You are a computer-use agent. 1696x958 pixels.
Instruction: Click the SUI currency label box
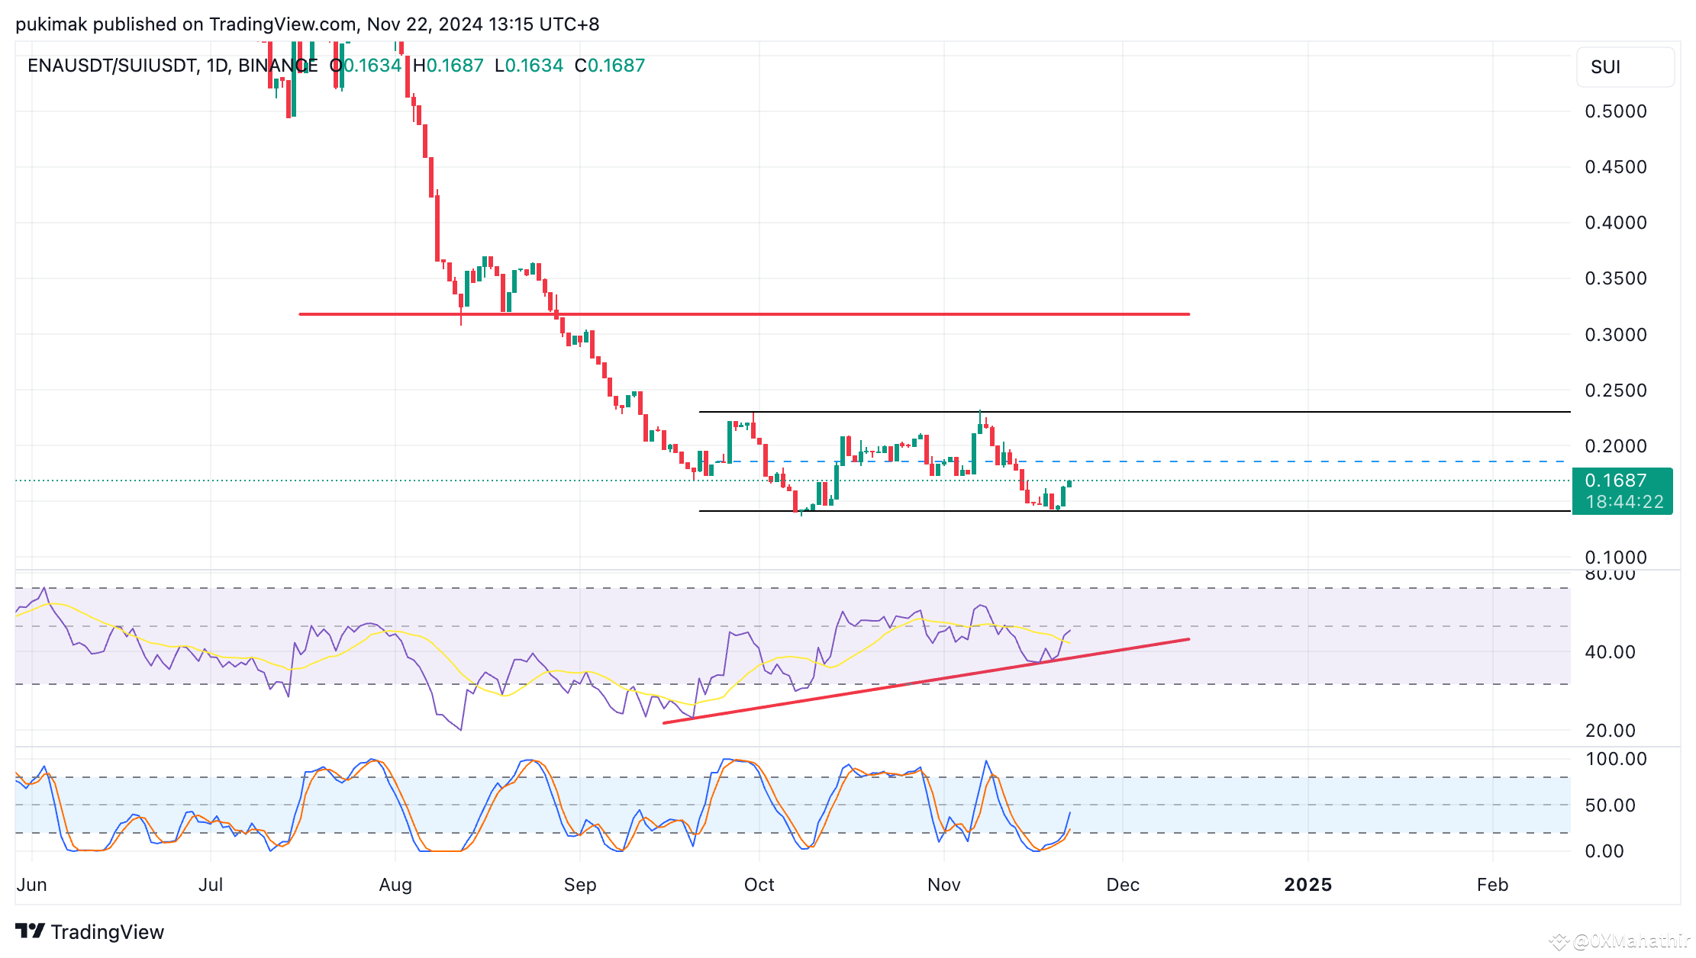coord(1625,67)
